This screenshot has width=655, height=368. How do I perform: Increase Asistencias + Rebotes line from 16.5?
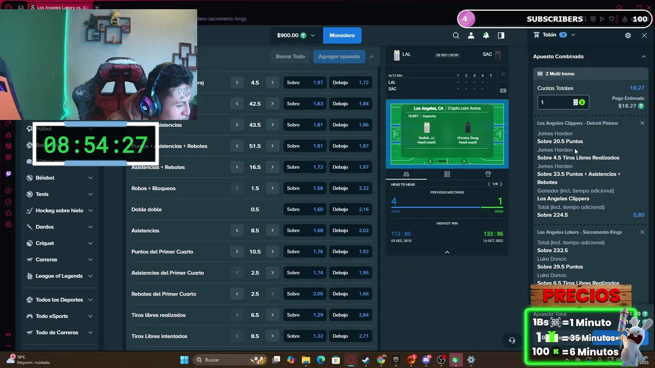point(272,167)
